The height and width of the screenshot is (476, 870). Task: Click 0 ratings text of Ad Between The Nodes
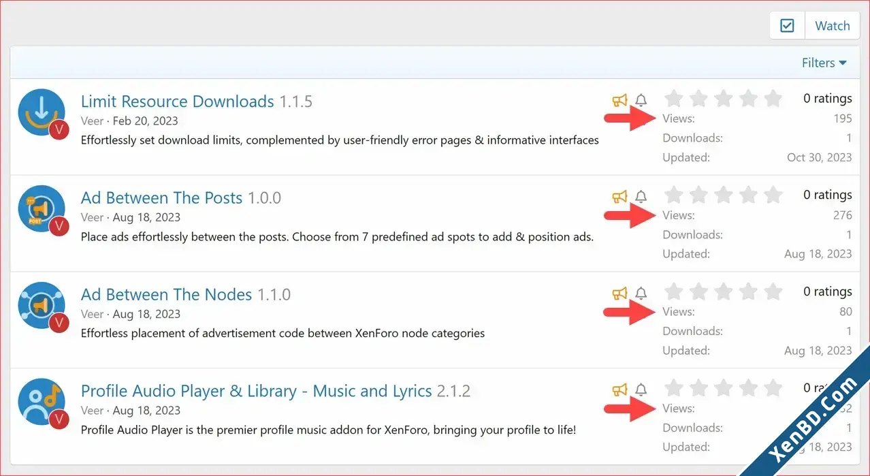click(x=828, y=292)
